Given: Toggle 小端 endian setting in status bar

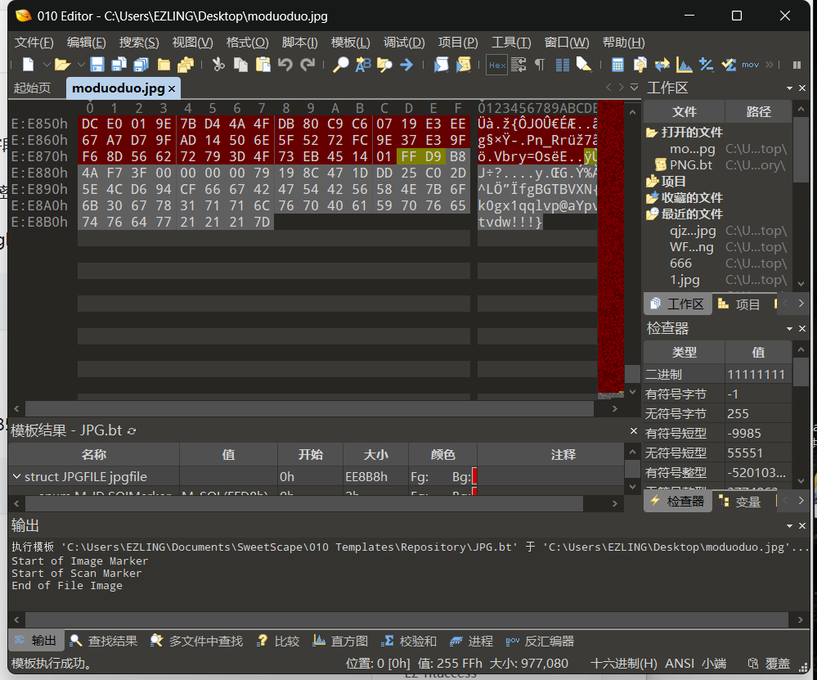Looking at the screenshot, I should [x=714, y=664].
